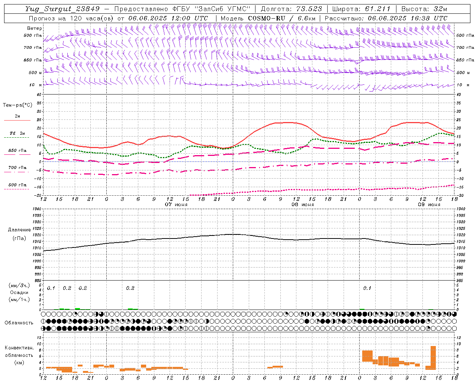Click the Конвективн. panel label

click(19, 348)
